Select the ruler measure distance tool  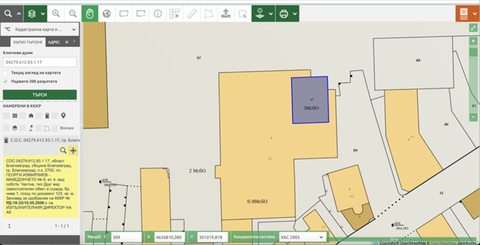[x=191, y=13]
